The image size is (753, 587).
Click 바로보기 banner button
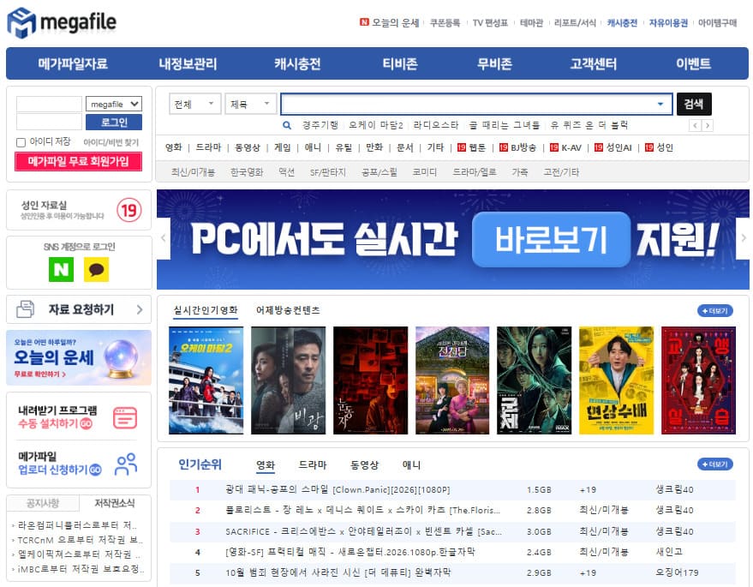point(552,239)
